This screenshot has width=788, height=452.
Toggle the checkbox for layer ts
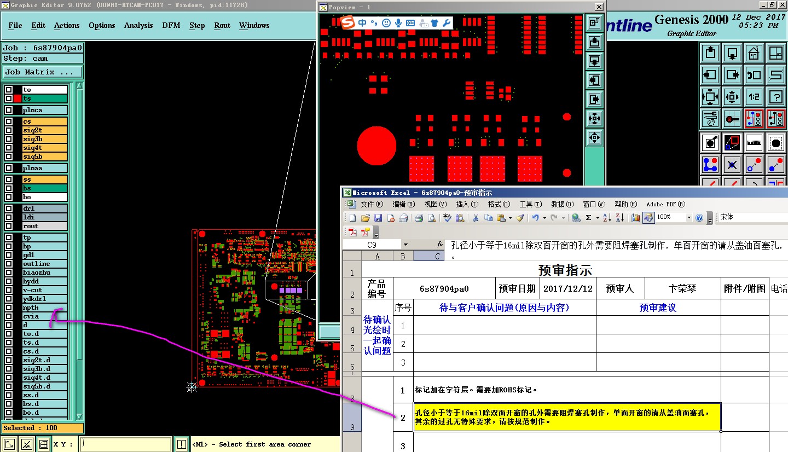(x=9, y=98)
